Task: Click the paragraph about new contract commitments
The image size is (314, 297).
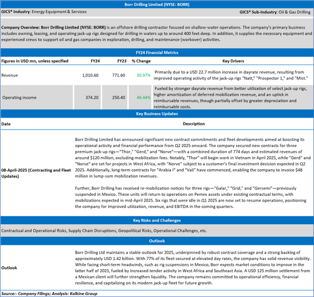Action: tap(193, 158)
